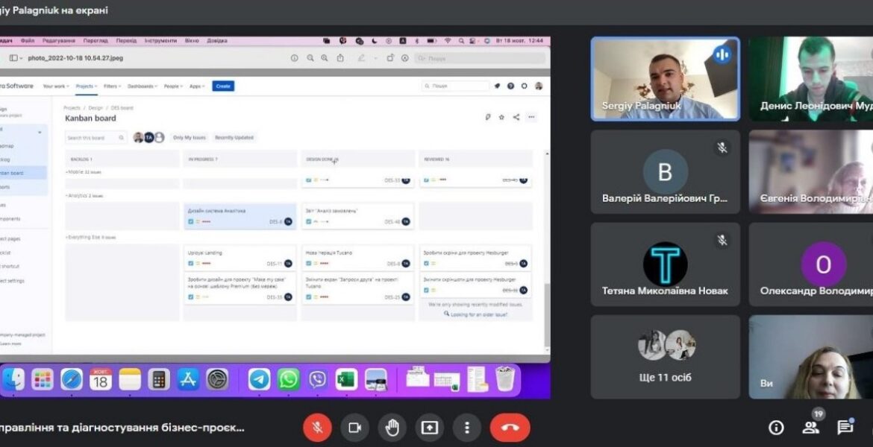The width and height of the screenshot is (873, 447).
Task: Click the Jira notifications bell icon
Action: pos(497,86)
